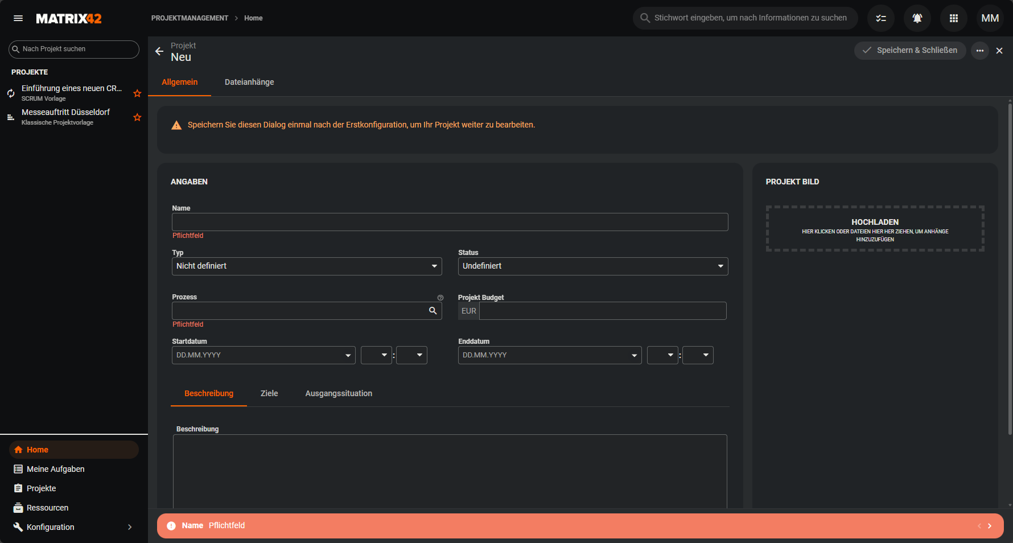
Task: Open Meine Aufgaben in the sidebar
Action: 55,469
